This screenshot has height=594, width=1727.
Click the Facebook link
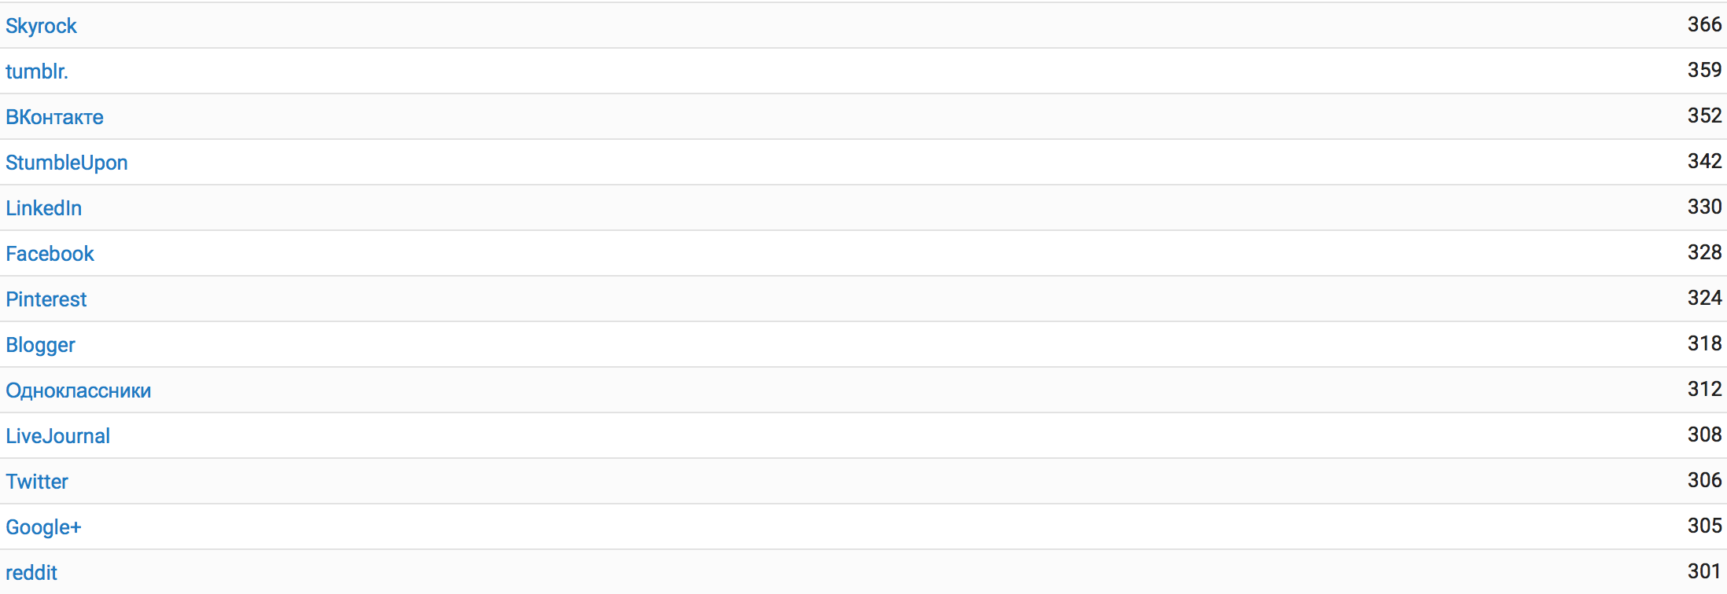[50, 254]
